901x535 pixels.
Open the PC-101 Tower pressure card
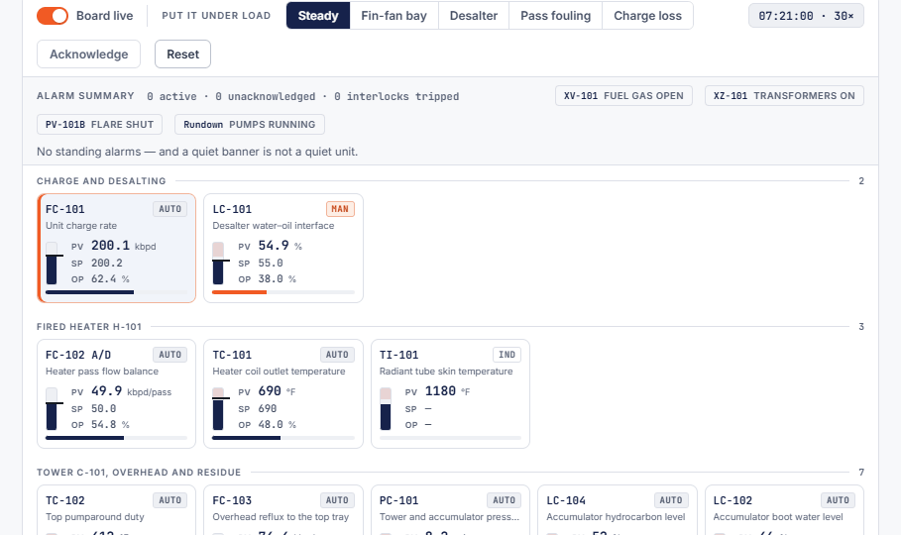point(450,509)
